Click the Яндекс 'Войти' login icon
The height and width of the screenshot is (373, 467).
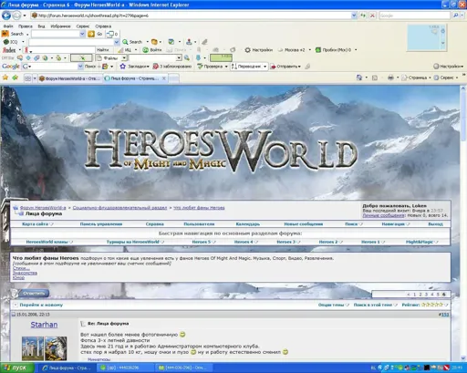(x=146, y=50)
